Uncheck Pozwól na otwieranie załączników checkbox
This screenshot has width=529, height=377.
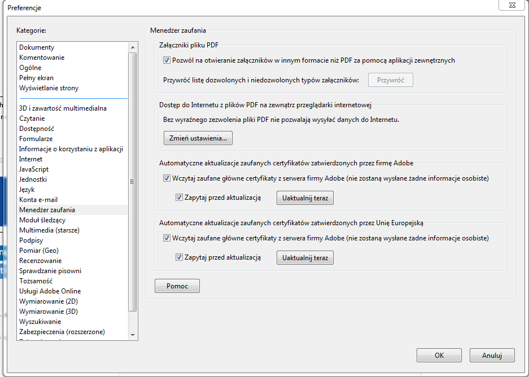pos(167,60)
